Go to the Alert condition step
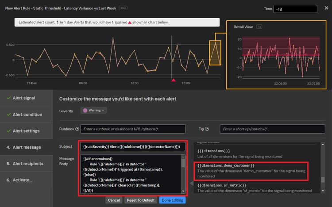Screen dimensions: 332x207 point(27,115)
